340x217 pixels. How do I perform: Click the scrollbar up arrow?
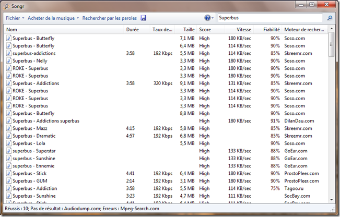point(331,29)
